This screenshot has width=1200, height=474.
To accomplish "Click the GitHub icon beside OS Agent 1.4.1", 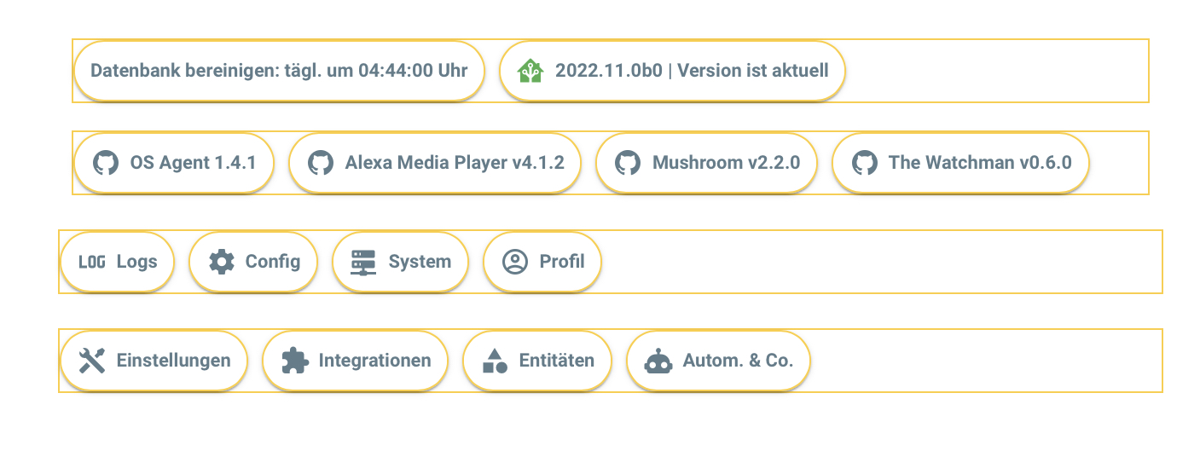I will (x=105, y=163).
